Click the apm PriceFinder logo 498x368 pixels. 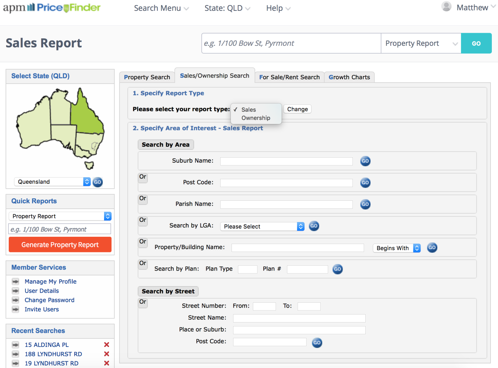[x=52, y=8]
